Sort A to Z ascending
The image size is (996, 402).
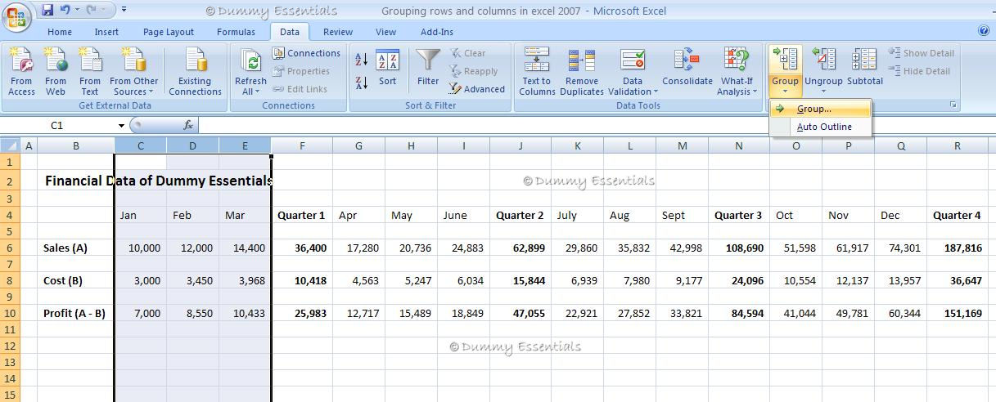coord(361,60)
